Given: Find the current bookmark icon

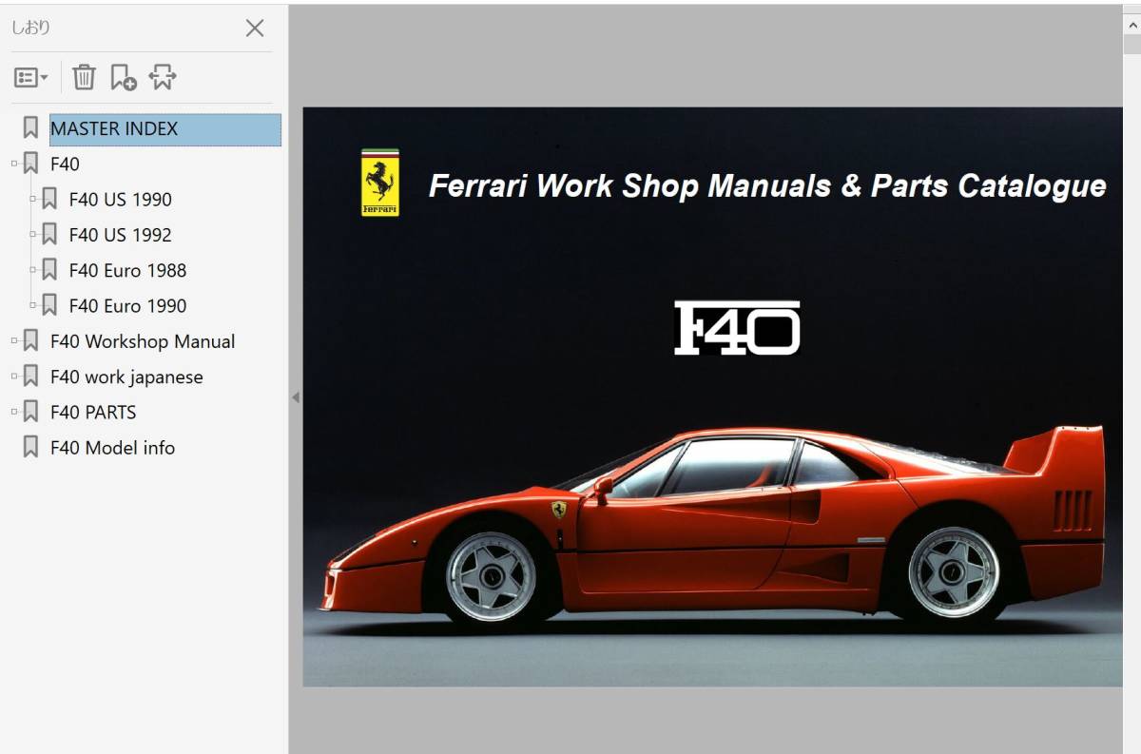Looking at the screenshot, I should click(x=163, y=78).
